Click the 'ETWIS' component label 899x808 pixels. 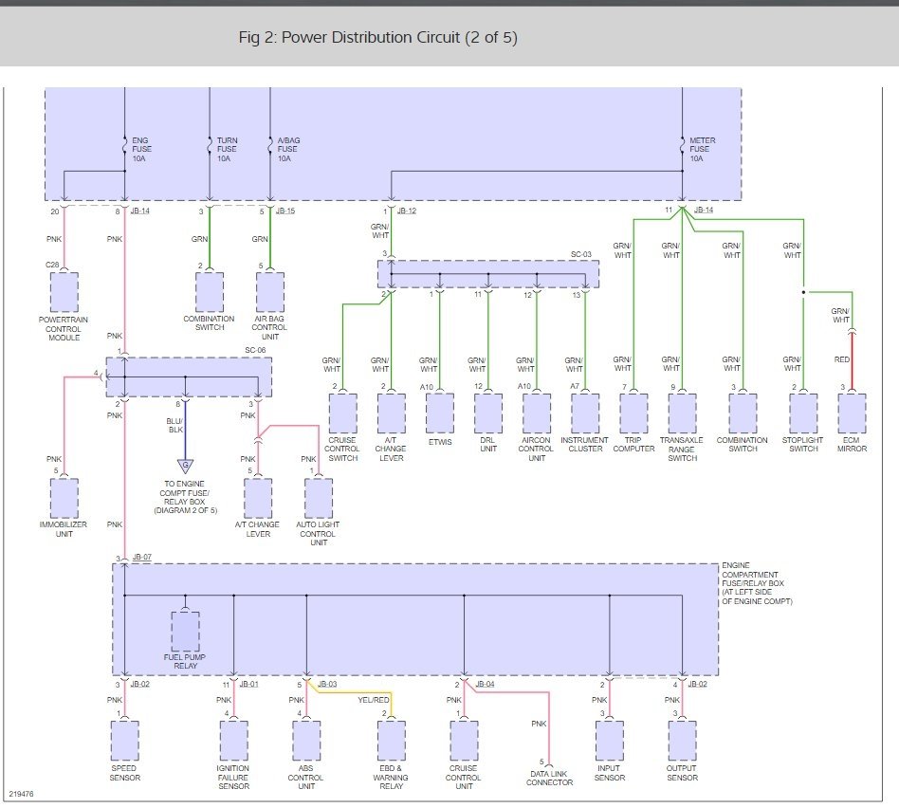click(x=440, y=442)
